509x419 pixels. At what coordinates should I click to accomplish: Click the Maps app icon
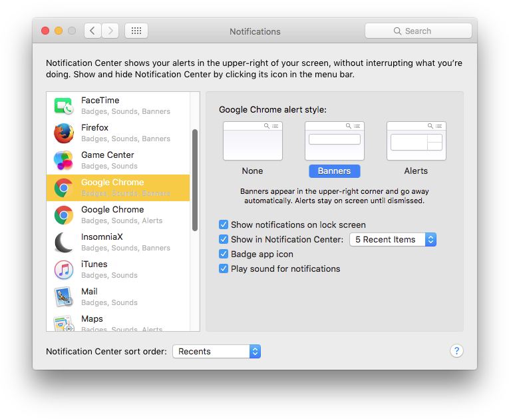[64, 323]
